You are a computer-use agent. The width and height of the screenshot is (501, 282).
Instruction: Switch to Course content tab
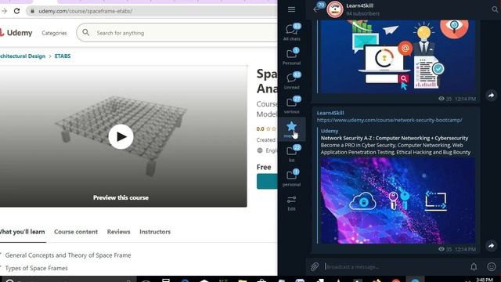tap(76, 232)
